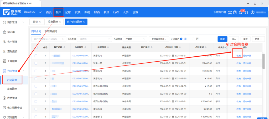
Task: Click the 收费管理 sidebar icon
Action: (5, 98)
